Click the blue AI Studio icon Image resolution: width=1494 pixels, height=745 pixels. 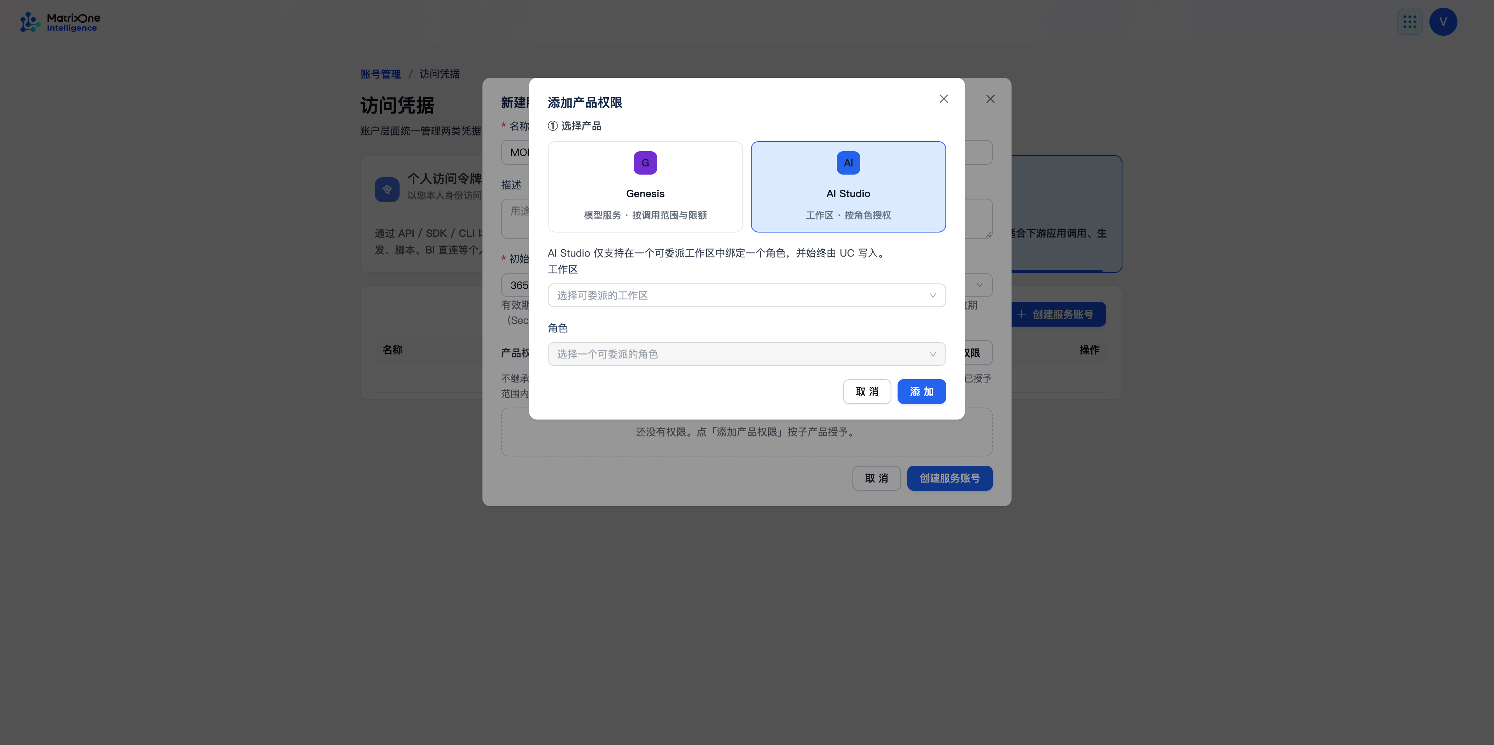point(848,163)
